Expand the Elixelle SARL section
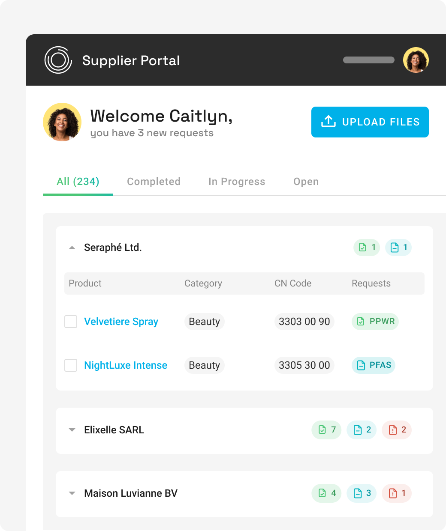 click(72, 430)
